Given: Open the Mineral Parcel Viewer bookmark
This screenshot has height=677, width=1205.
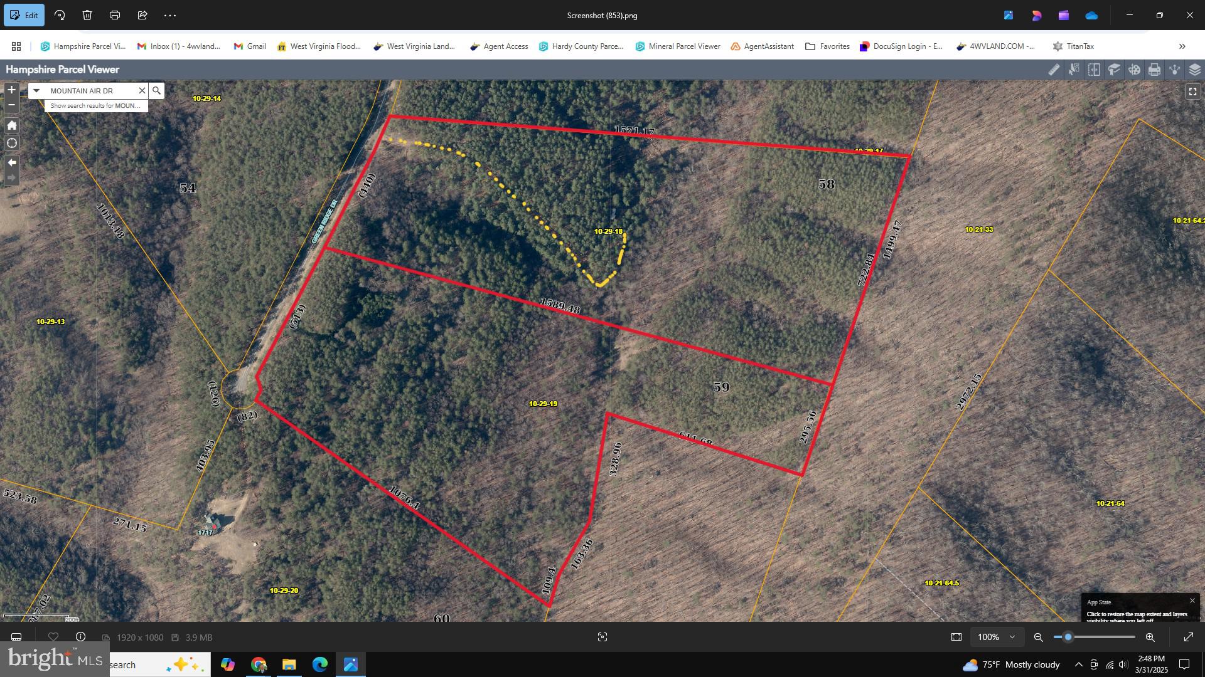Looking at the screenshot, I should [678, 46].
